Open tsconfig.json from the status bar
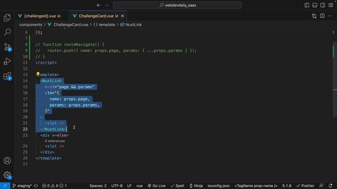The height and width of the screenshot is (189, 337). point(219,186)
